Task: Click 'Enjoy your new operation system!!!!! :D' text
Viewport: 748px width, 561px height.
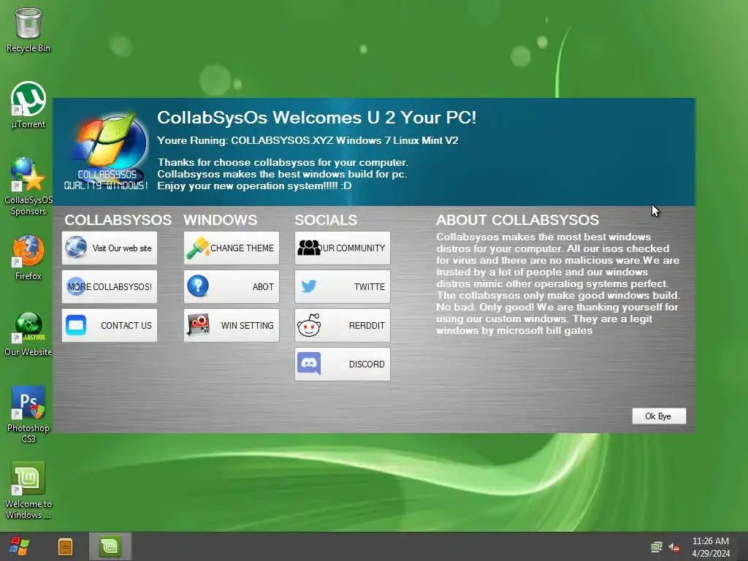Action: coord(254,186)
